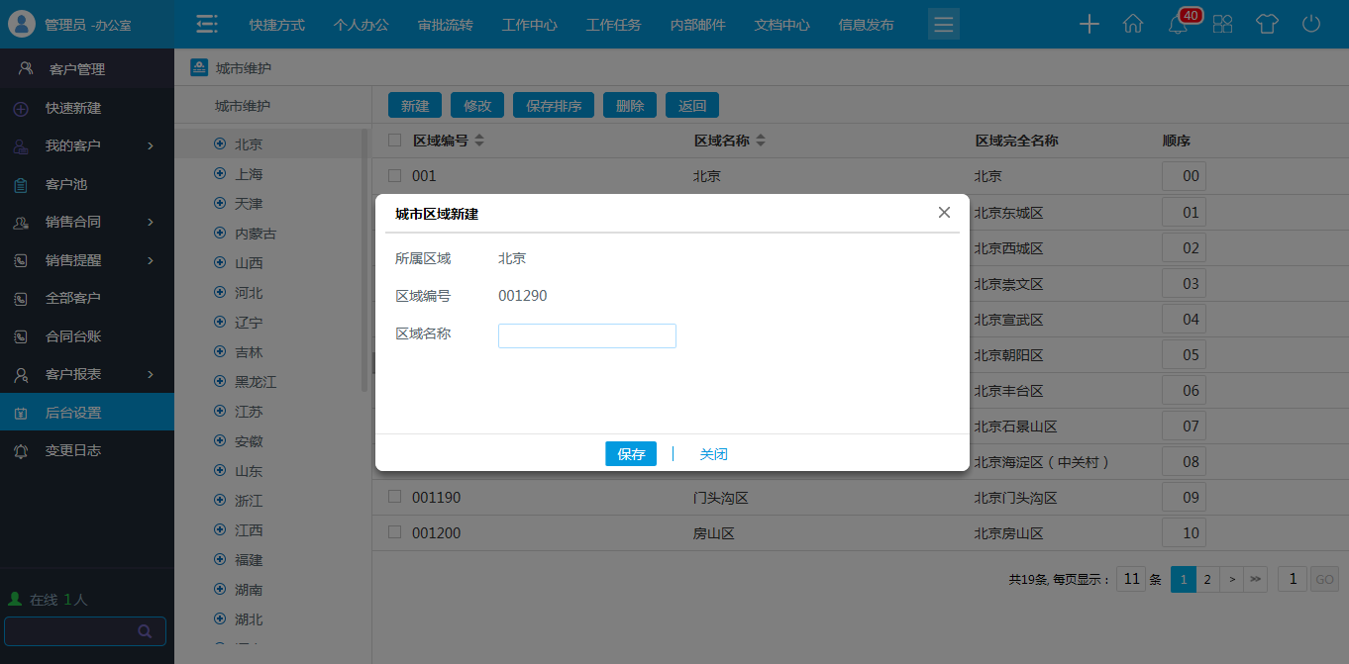This screenshot has width=1349, height=664.
Task: Expand the 我的客户 sidebar submenu
Action: pos(151,146)
